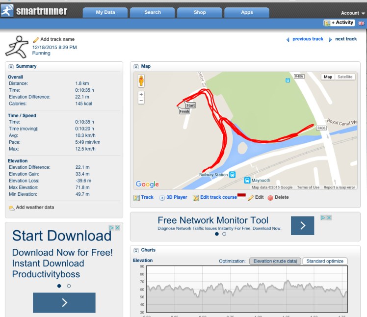Open the Shop tab
Viewport: 367px width, 317px height.
pos(200,12)
